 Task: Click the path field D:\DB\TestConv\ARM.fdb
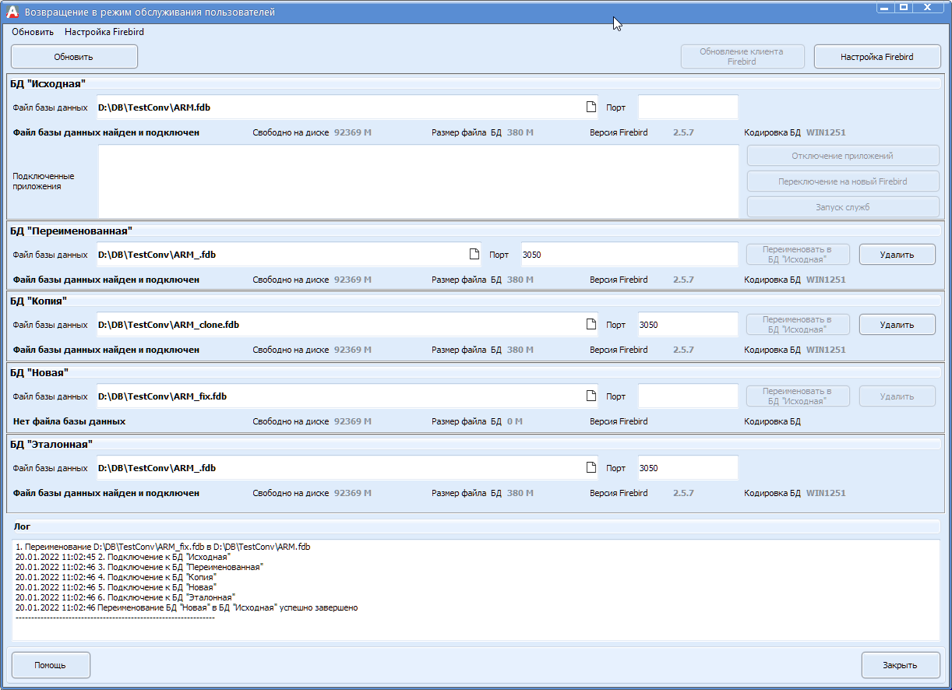pyautogui.click(x=347, y=107)
